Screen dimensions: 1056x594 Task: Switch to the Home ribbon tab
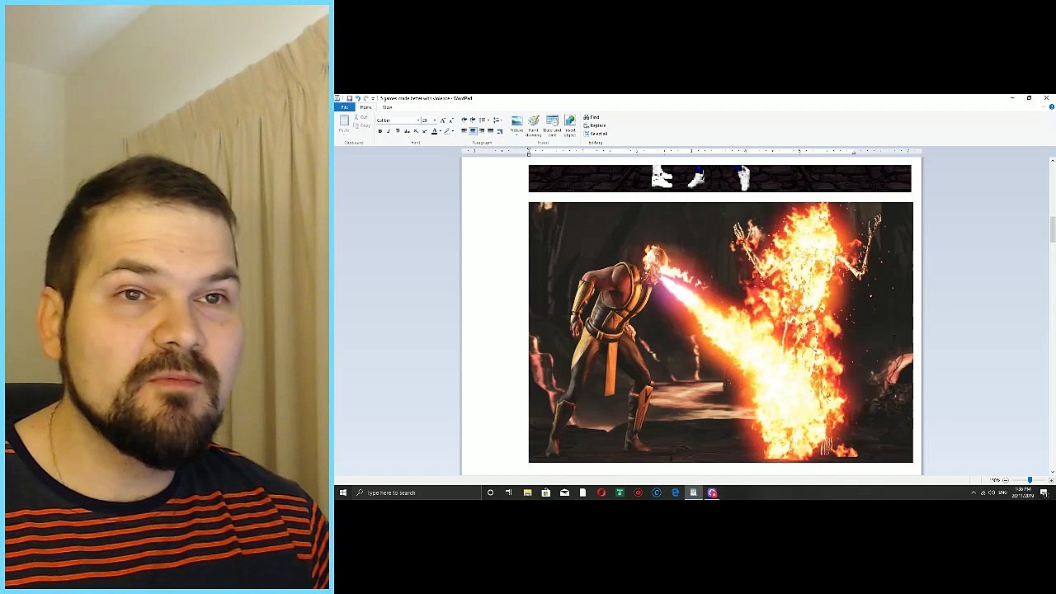point(365,107)
